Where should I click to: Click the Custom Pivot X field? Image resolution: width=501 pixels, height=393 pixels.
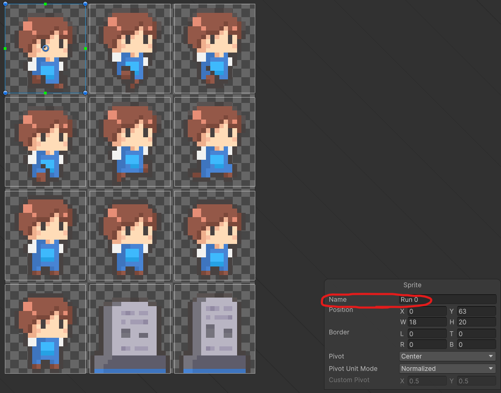point(427,381)
